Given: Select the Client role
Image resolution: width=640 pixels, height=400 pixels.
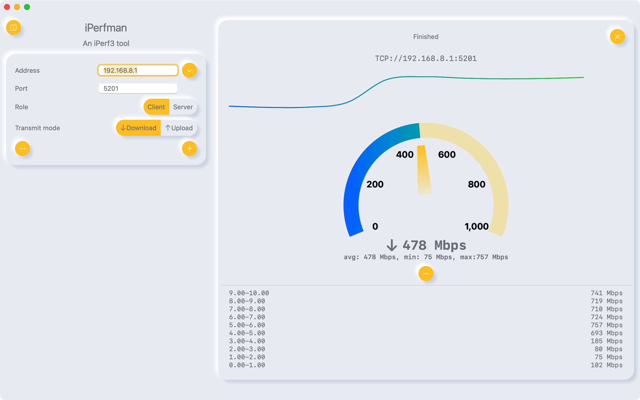Looking at the screenshot, I should (x=156, y=107).
